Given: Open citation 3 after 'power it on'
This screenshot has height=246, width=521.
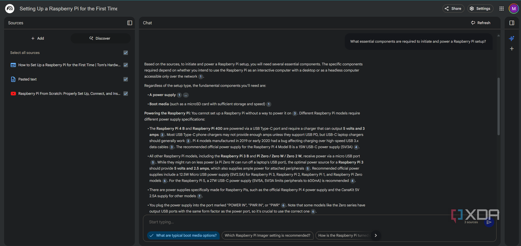Looking at the screenshot, I should coord(295,113).
